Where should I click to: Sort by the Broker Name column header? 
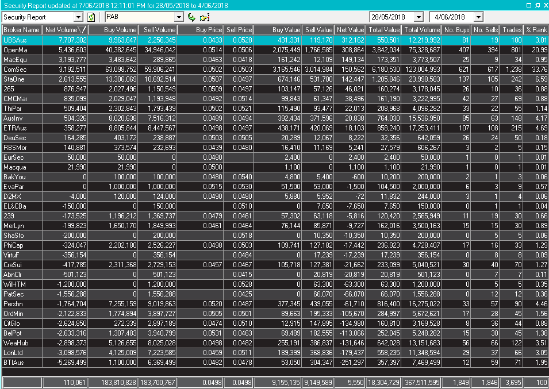point(22,30)
